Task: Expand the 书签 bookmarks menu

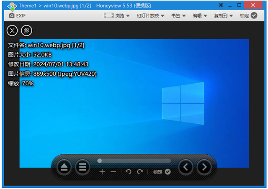Action: (x=178, y=16)
